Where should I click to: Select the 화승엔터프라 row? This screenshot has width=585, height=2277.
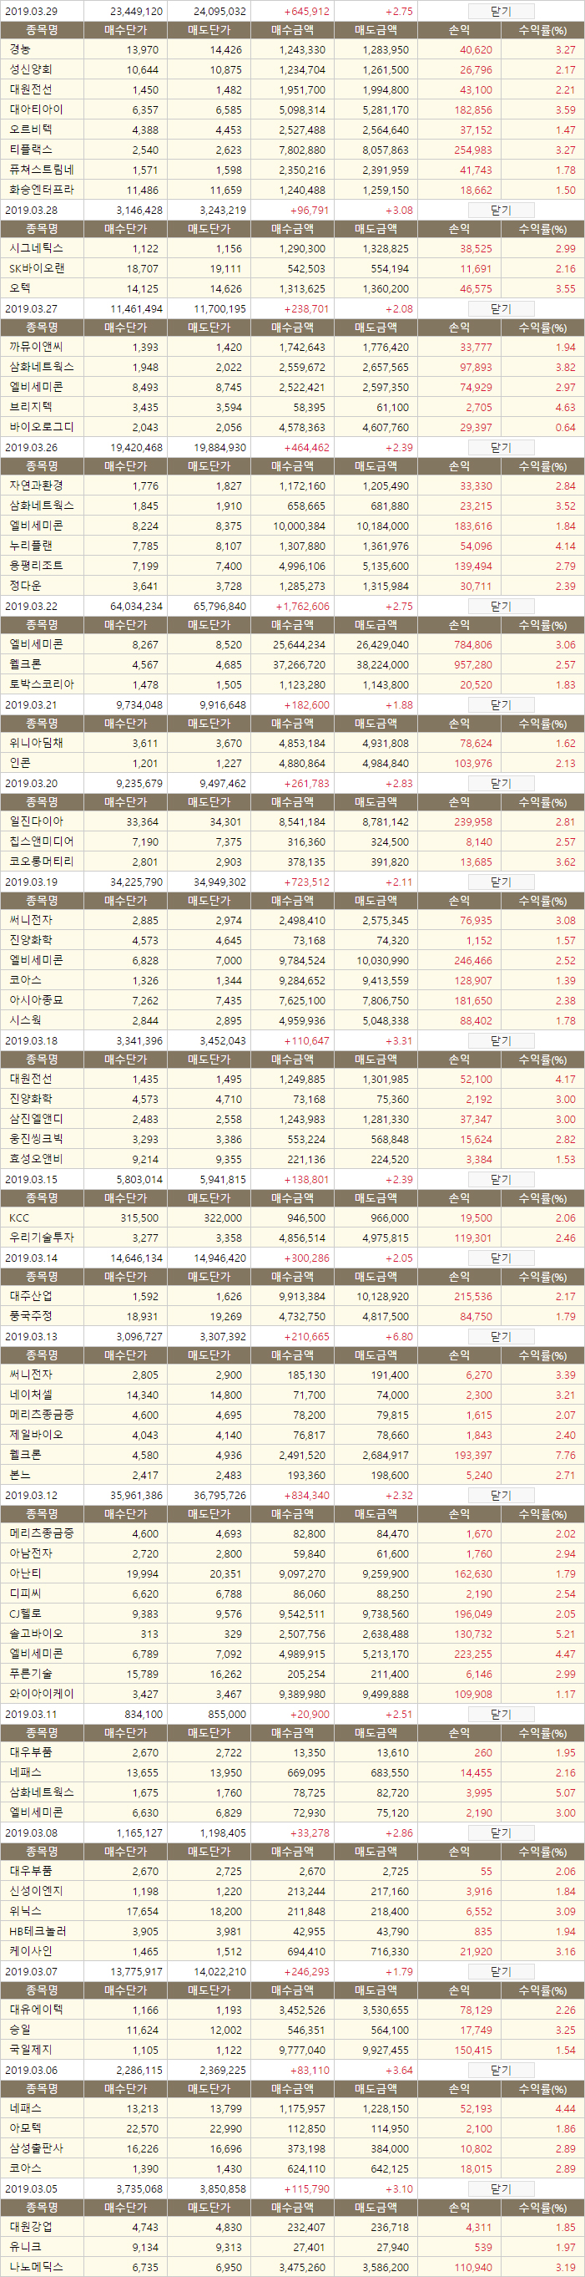[x=292, y=189]
